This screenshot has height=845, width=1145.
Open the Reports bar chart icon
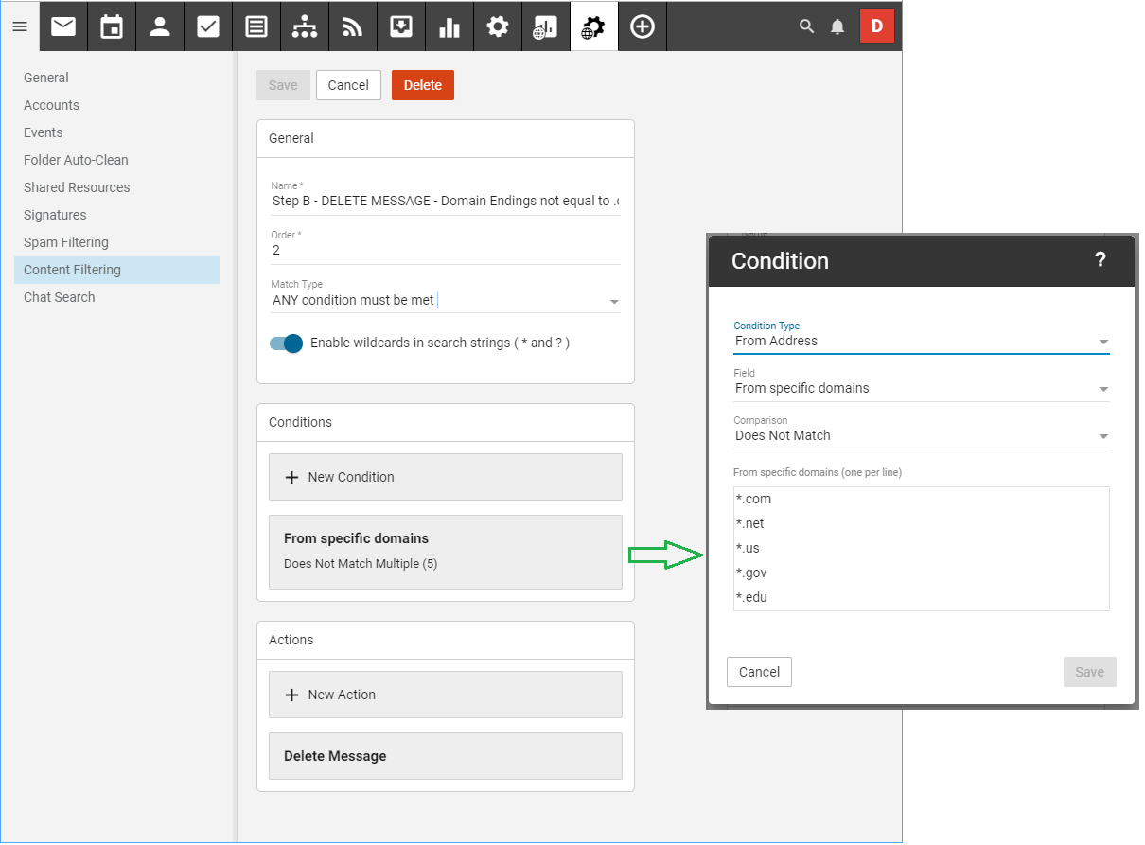coord(449,26)
